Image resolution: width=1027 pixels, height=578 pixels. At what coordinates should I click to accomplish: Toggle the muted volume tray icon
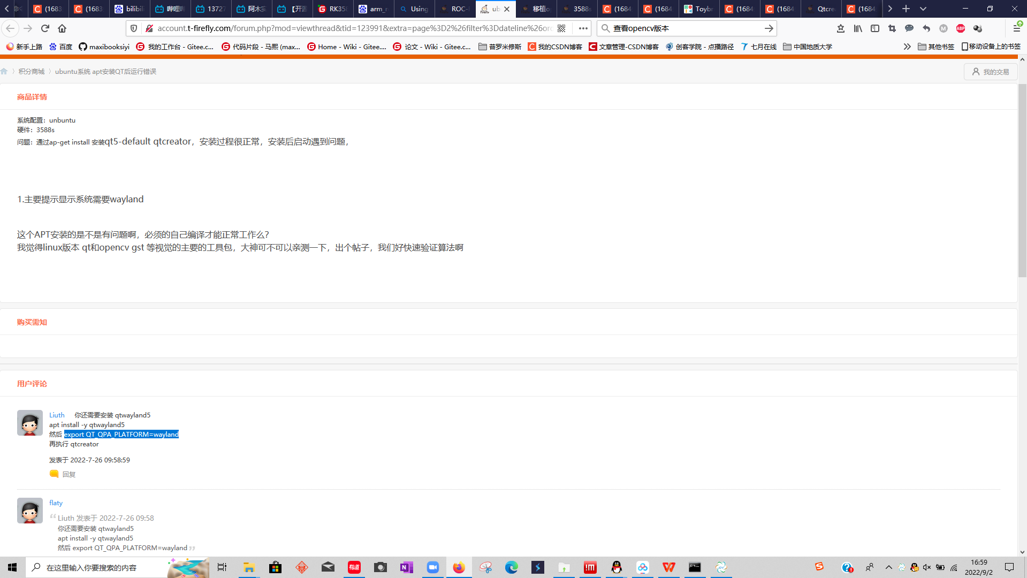(927, 567)
